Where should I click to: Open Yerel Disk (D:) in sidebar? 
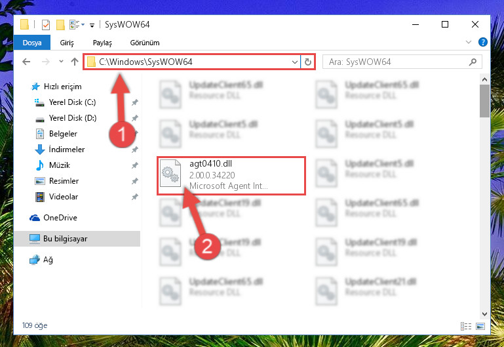point(72,118)
